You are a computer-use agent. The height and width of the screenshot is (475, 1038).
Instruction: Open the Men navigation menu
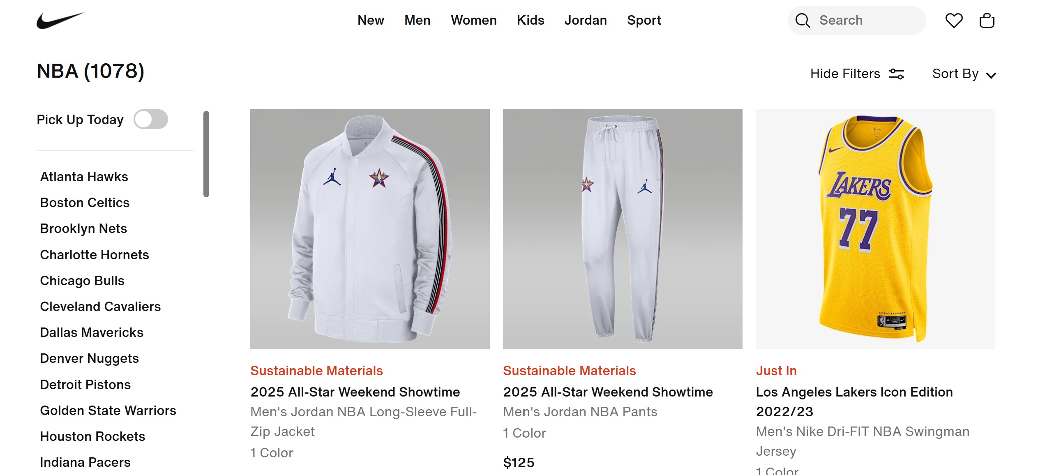[417, 20]
